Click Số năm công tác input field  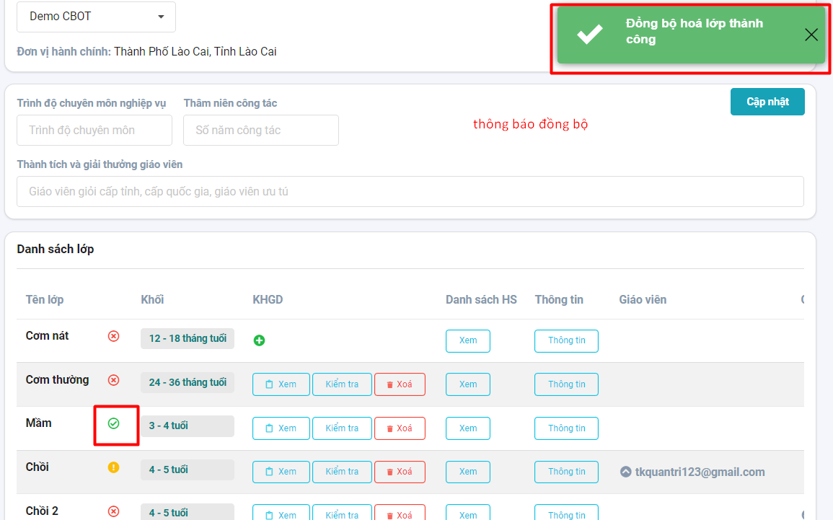tap(261, 131)
